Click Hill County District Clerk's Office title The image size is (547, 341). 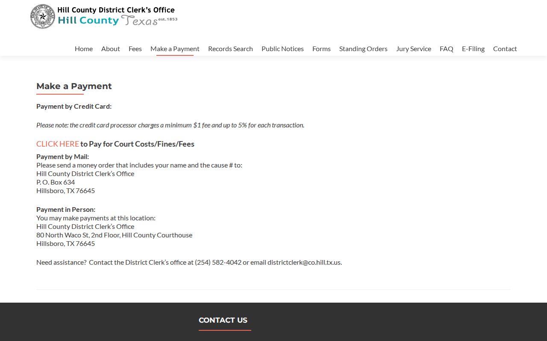(x=116, y=10)
